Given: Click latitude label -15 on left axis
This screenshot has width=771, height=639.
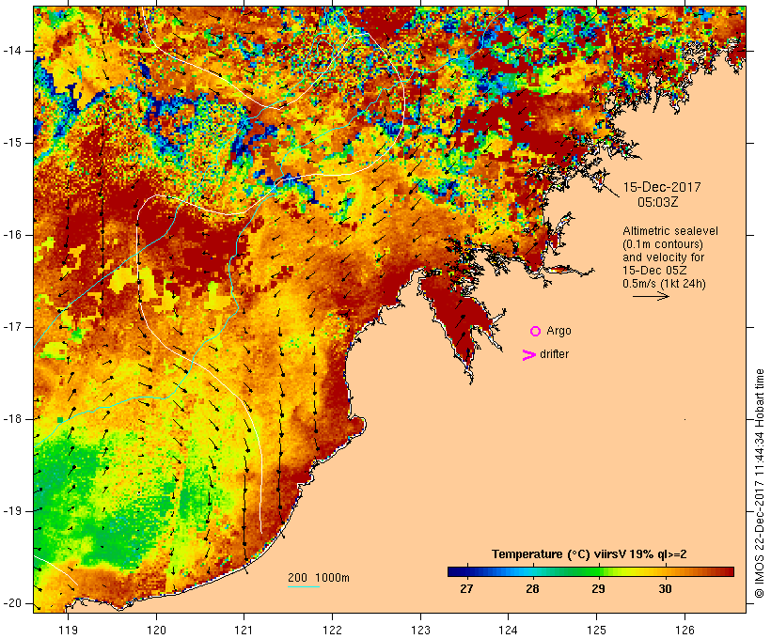Looking at the screenshot, I should (12, 143).
